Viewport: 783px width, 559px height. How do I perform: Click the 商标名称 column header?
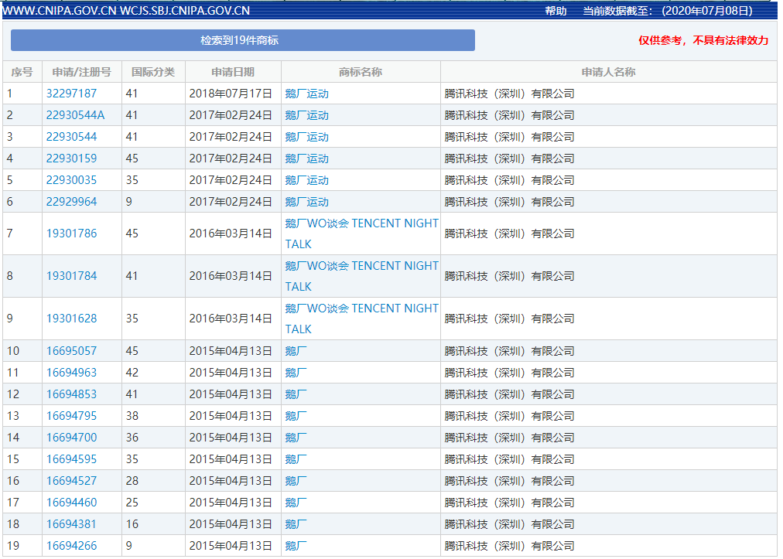pyautogui.click(x=361, y=72)
